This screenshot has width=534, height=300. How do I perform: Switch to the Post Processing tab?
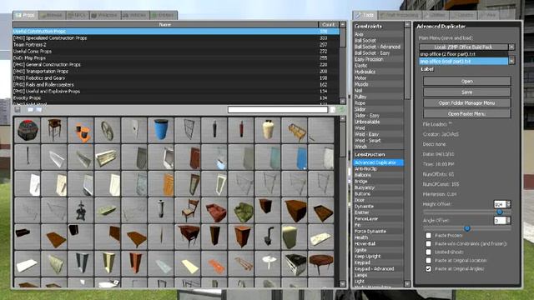point(400,15)
